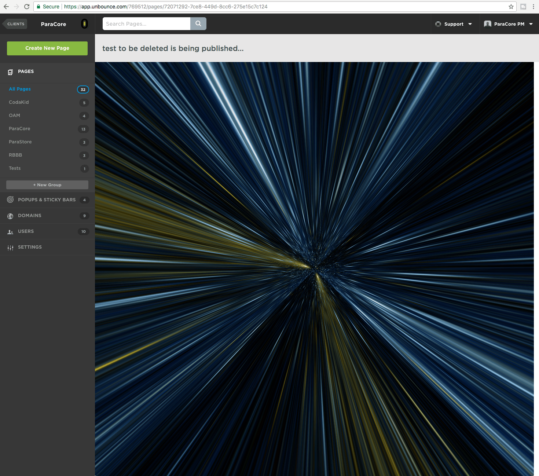Click the Users people icon

pyautogui.click(x=10, y=232)
